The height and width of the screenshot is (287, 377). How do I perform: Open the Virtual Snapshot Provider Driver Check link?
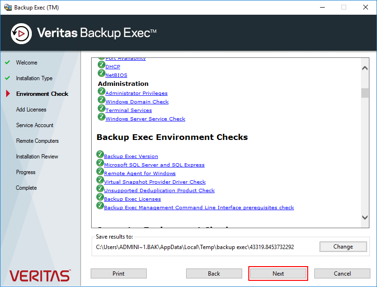pyautogui.click(x=155, y=182)
